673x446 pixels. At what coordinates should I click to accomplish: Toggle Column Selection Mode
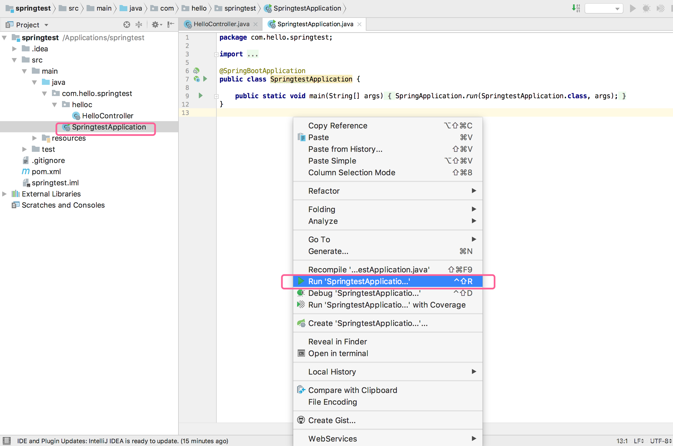click(388, 172)
